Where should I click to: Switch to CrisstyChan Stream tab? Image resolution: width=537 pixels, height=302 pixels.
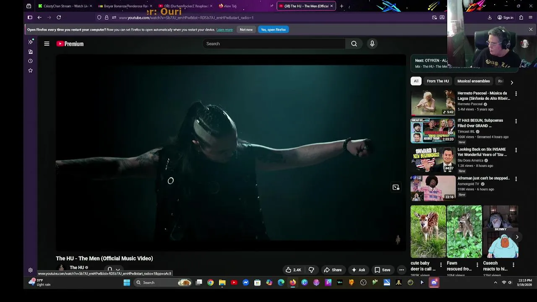point(65,6)
